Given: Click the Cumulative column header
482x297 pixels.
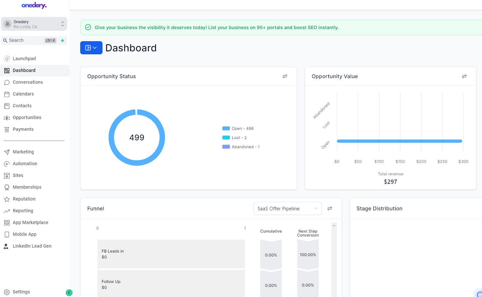Looking at the screenshot, I should [271, 231].
